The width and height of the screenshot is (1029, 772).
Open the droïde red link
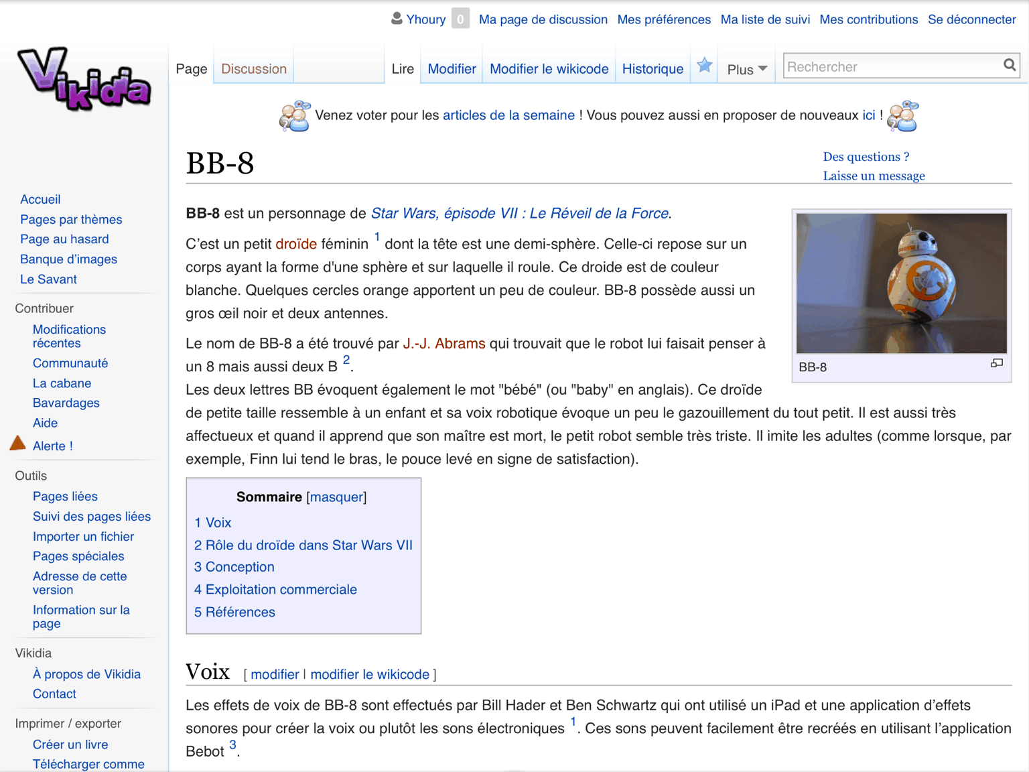(295, 244)
